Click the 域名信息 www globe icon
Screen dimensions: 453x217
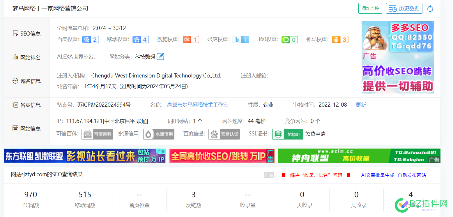(15, 81)
